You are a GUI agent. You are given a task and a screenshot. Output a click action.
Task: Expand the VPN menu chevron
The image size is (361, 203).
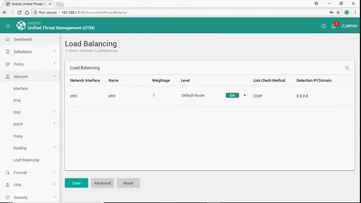(54, 184)
